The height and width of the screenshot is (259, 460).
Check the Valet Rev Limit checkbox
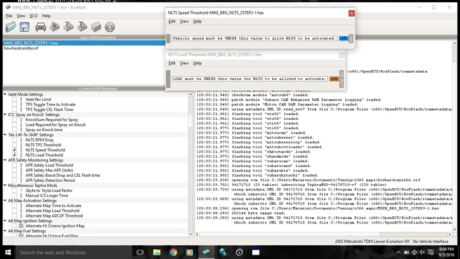[x=14, y=100]
